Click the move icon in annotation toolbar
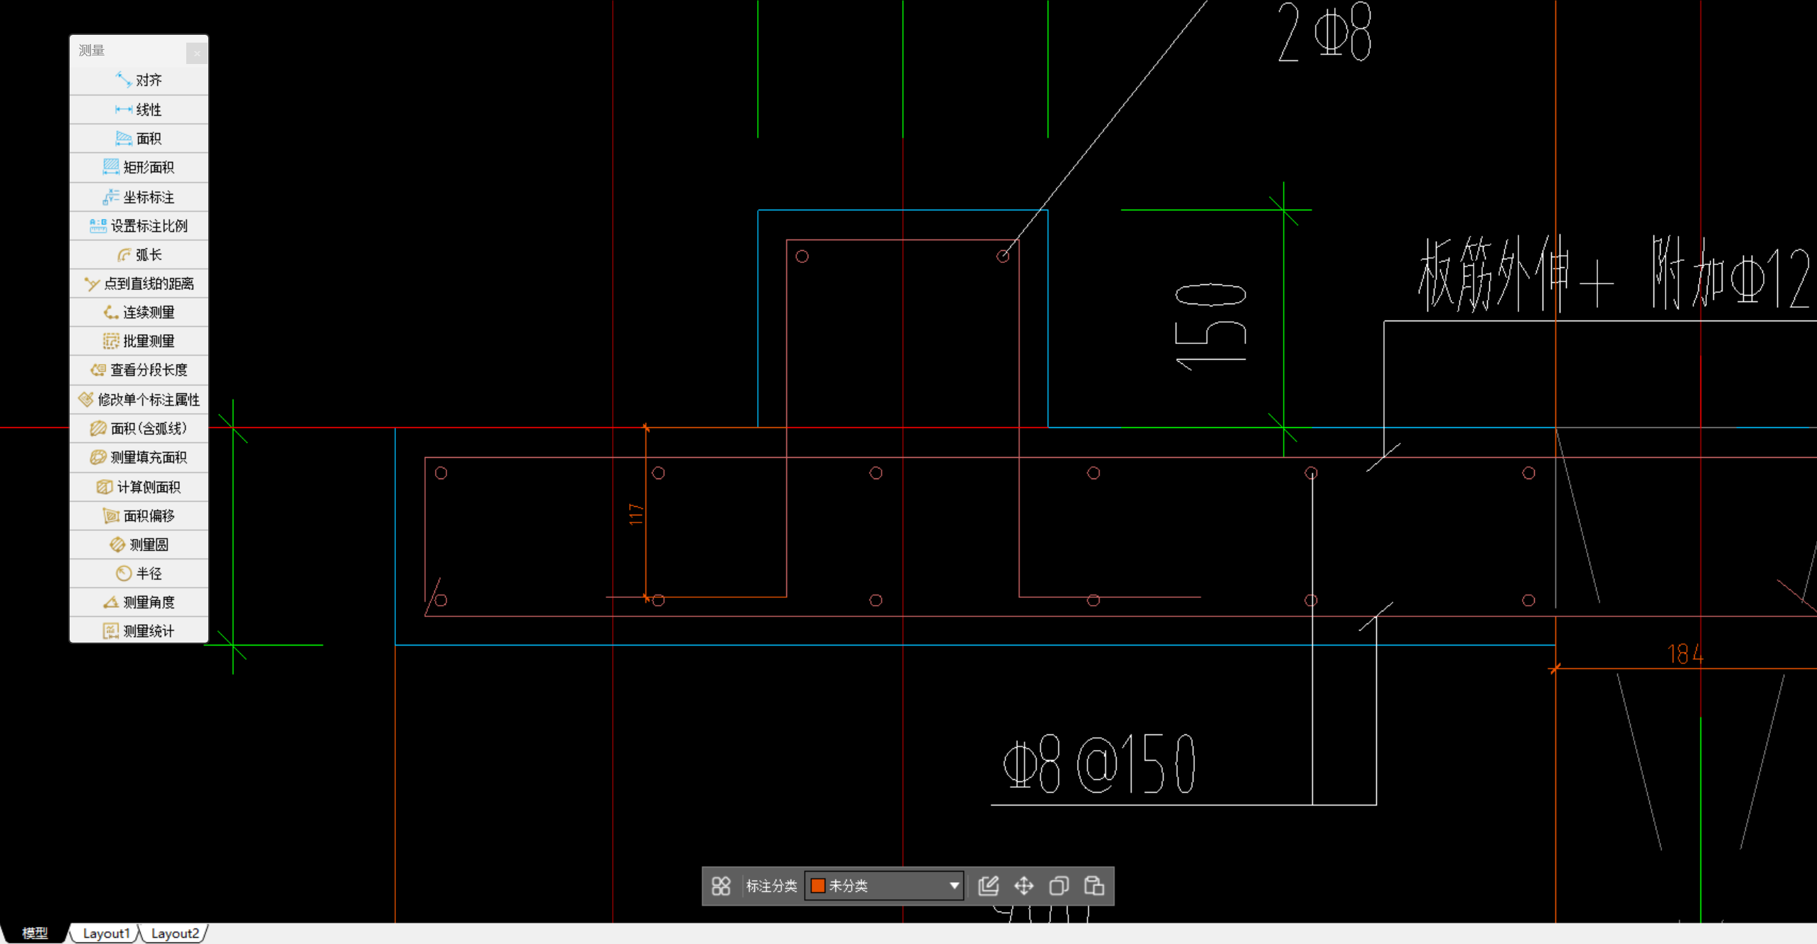This screenshot has width=1817, height=944. (x=1024, y=886)
